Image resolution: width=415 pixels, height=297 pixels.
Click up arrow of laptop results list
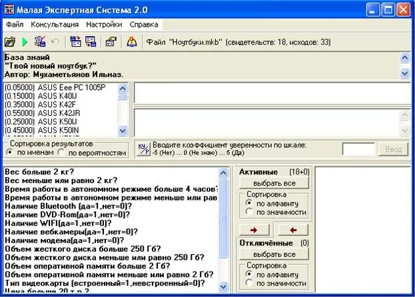[x=123, y=88]
